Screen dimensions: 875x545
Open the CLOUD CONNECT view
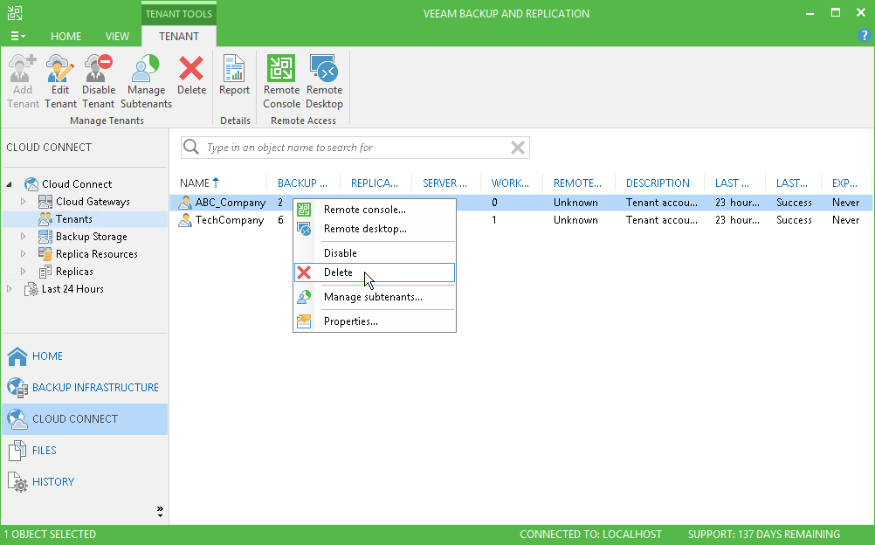85,419
